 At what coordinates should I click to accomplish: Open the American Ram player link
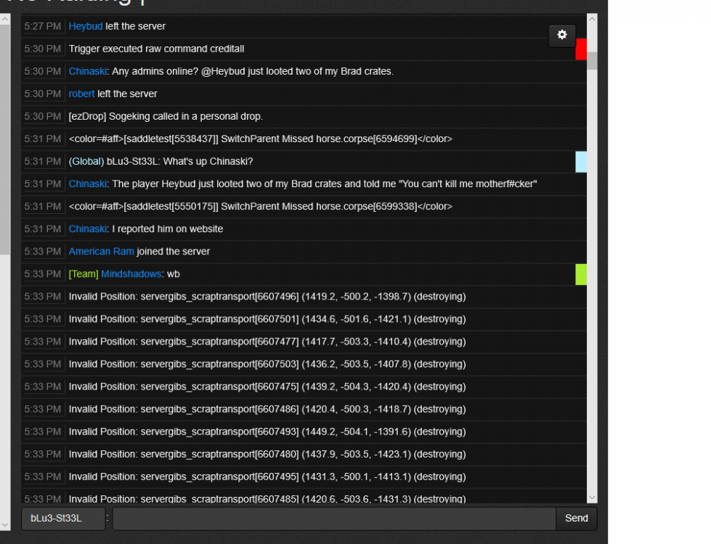pyautogui.click(x=101, y=252)
